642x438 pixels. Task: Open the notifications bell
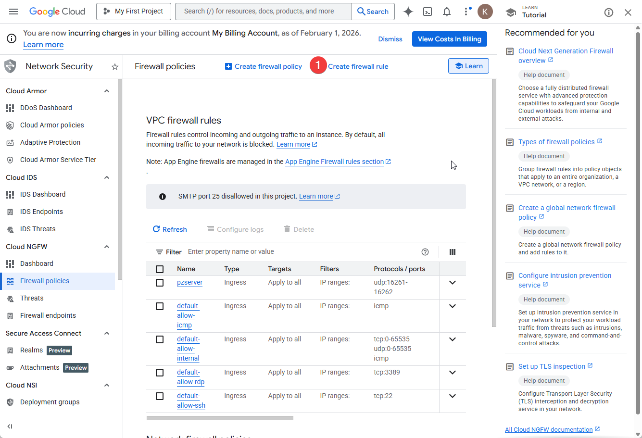tap(447, 12)
